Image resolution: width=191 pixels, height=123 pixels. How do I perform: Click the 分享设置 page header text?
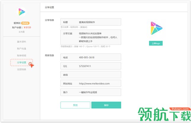[49, 7]
